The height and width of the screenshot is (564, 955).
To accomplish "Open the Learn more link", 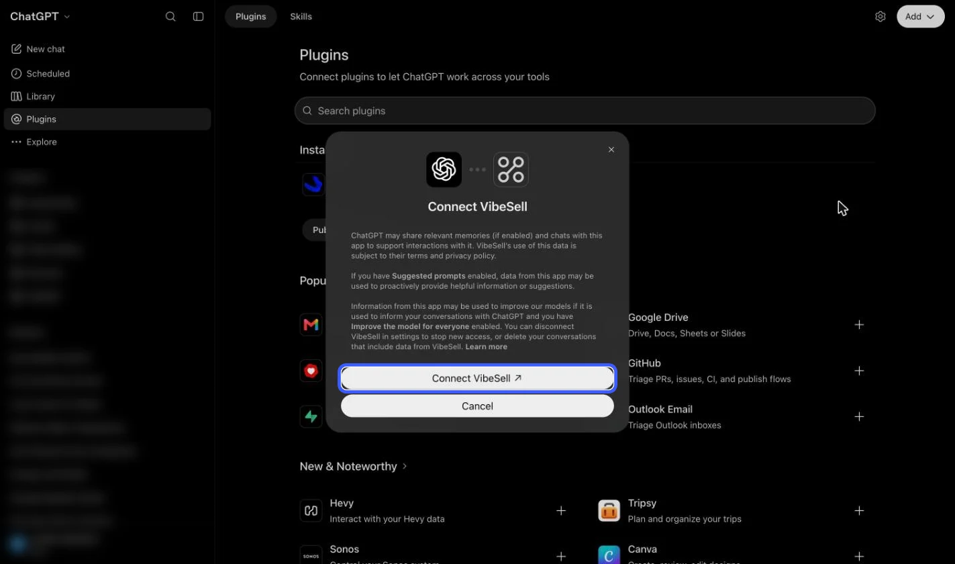I will pyautogui.click(x=486, y=346).
